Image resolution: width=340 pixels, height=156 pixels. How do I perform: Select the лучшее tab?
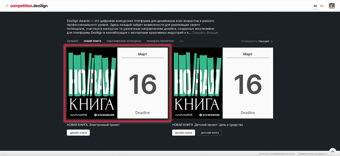(x=73, y=41)
